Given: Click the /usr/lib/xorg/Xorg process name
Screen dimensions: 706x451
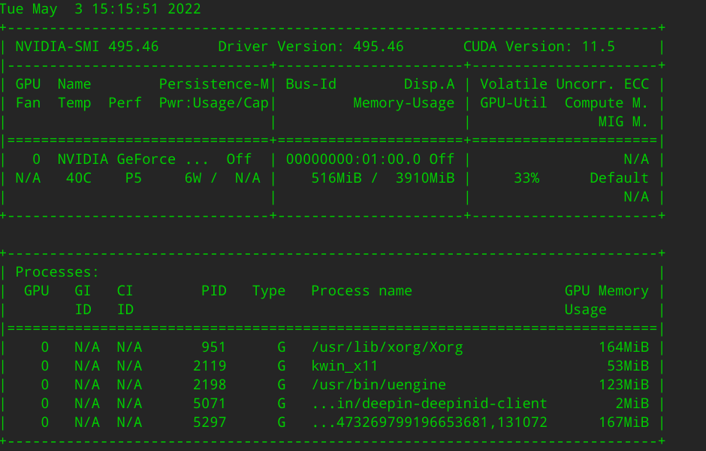Looking at the screenshot, I should [387, 347].
